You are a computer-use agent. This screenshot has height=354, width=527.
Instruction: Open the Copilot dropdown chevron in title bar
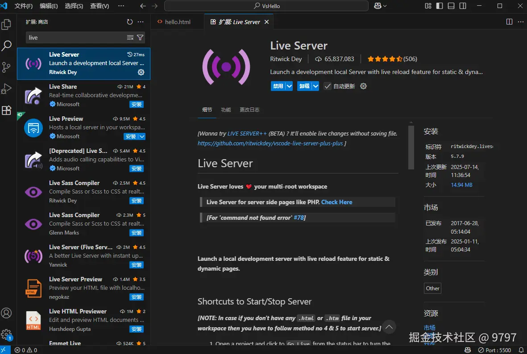[x=385, y=6]
